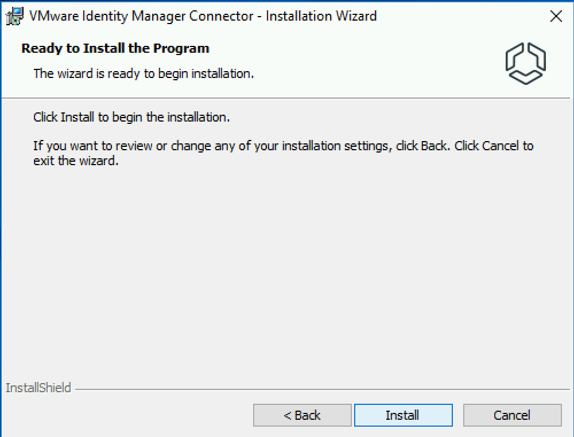Click the window title 'VMware Identity Manager Connector'
The image size is (574, 437).
point(141,16)
